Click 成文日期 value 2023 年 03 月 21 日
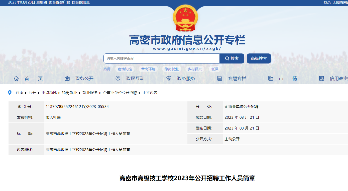The height and width of the screenshot is (191, 348). pyautogui.click(x=242, y=117)
